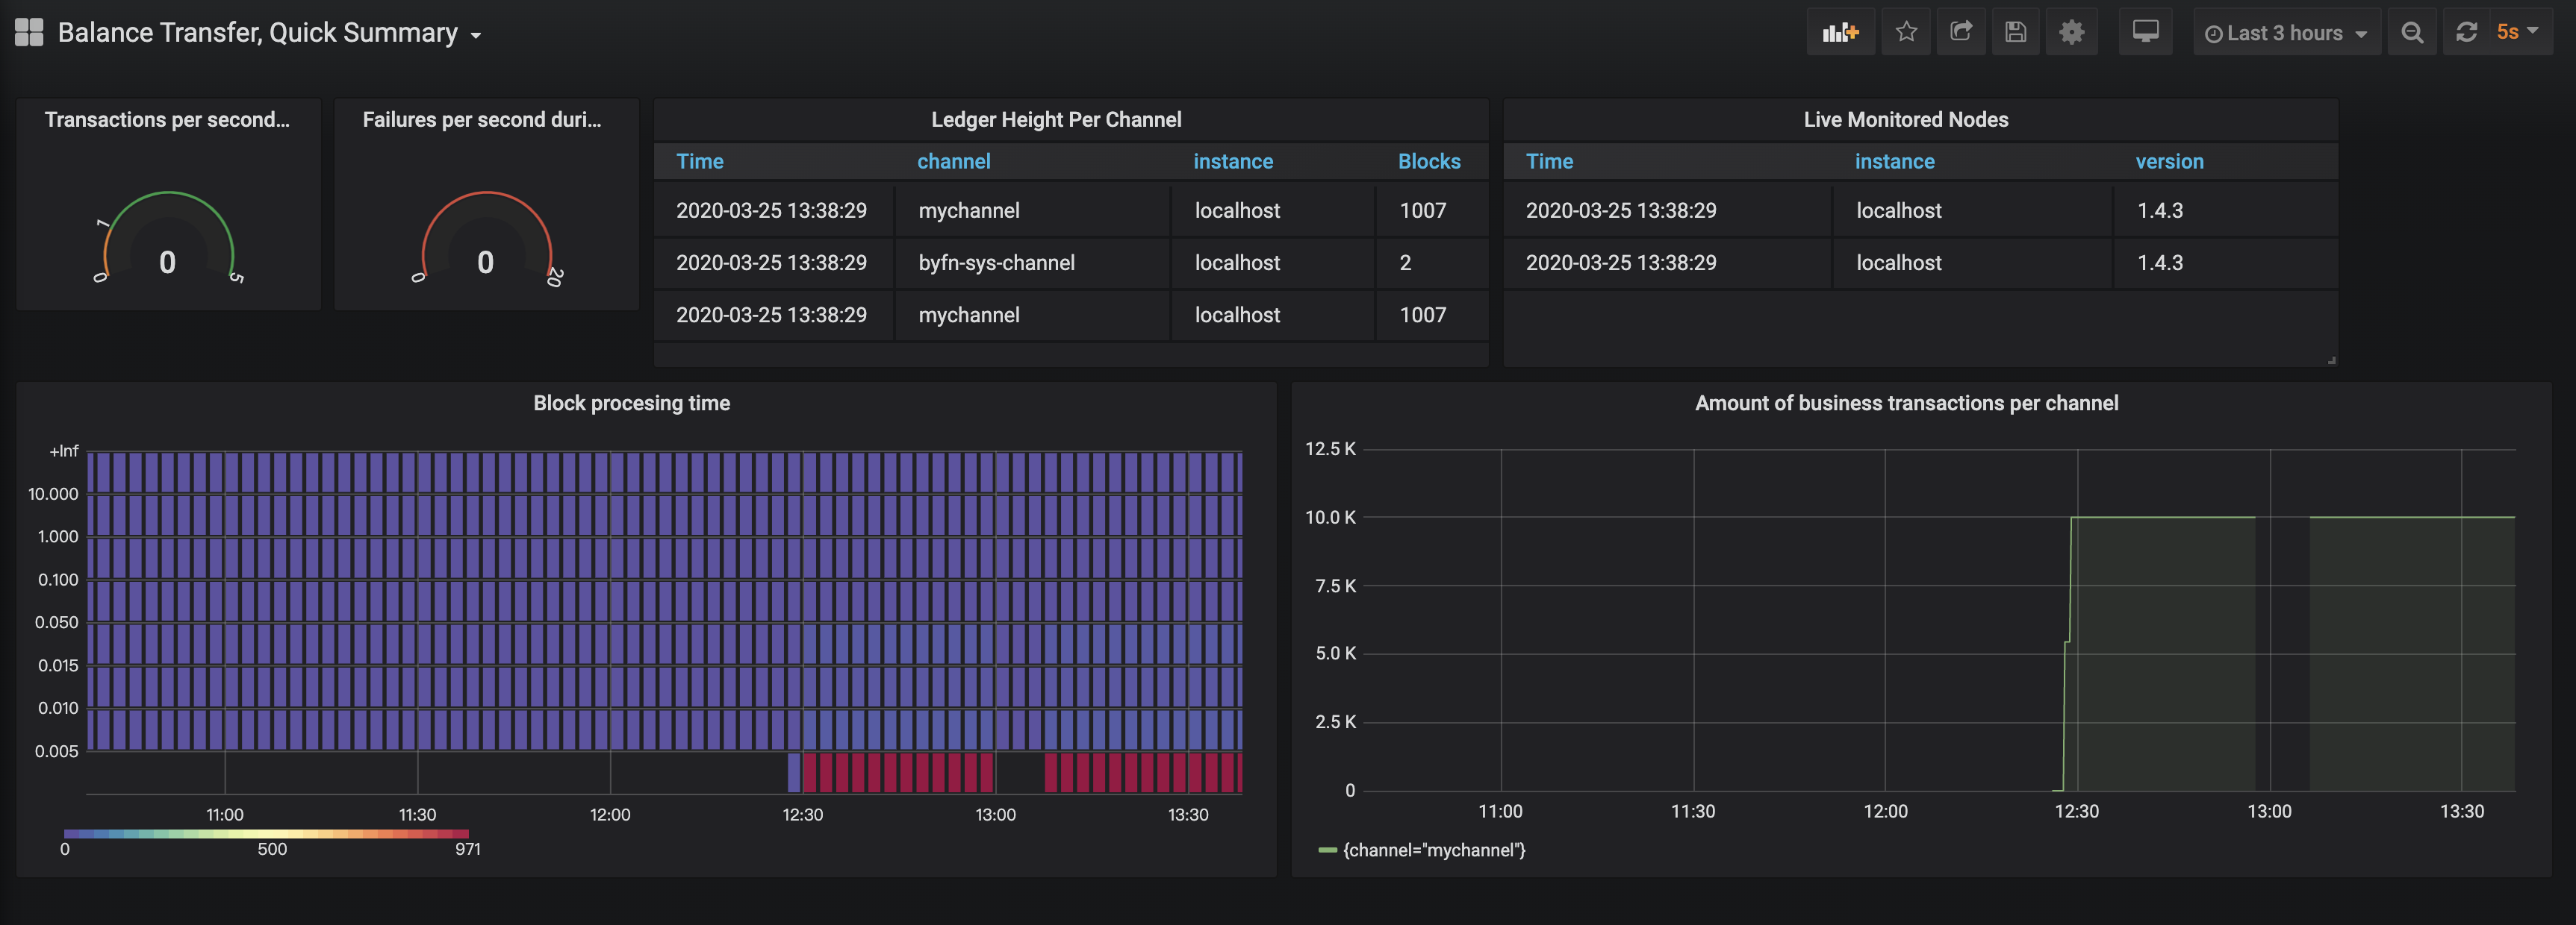Toggle sorting on the Blocks column
Image resolution: width=2576 pixels, height=925 pixels.
point(1428,161)
